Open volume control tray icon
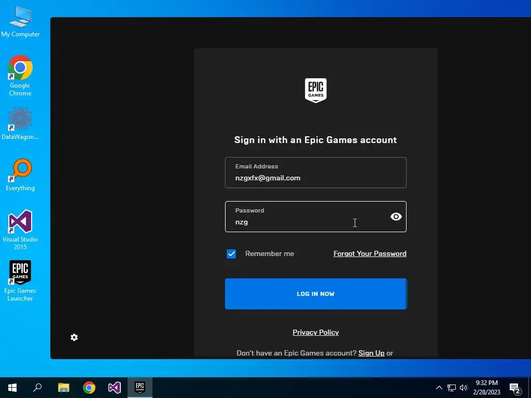The width and height of the screenshot is (531, 398). pyautogui.click(x=464, y=388)
